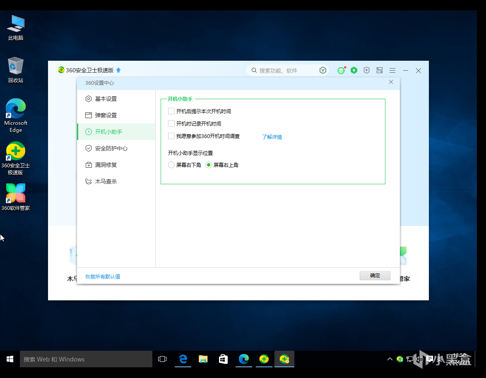Open the 弹窗设置 settings section
The image size is (486, 378).
[116, 115]
